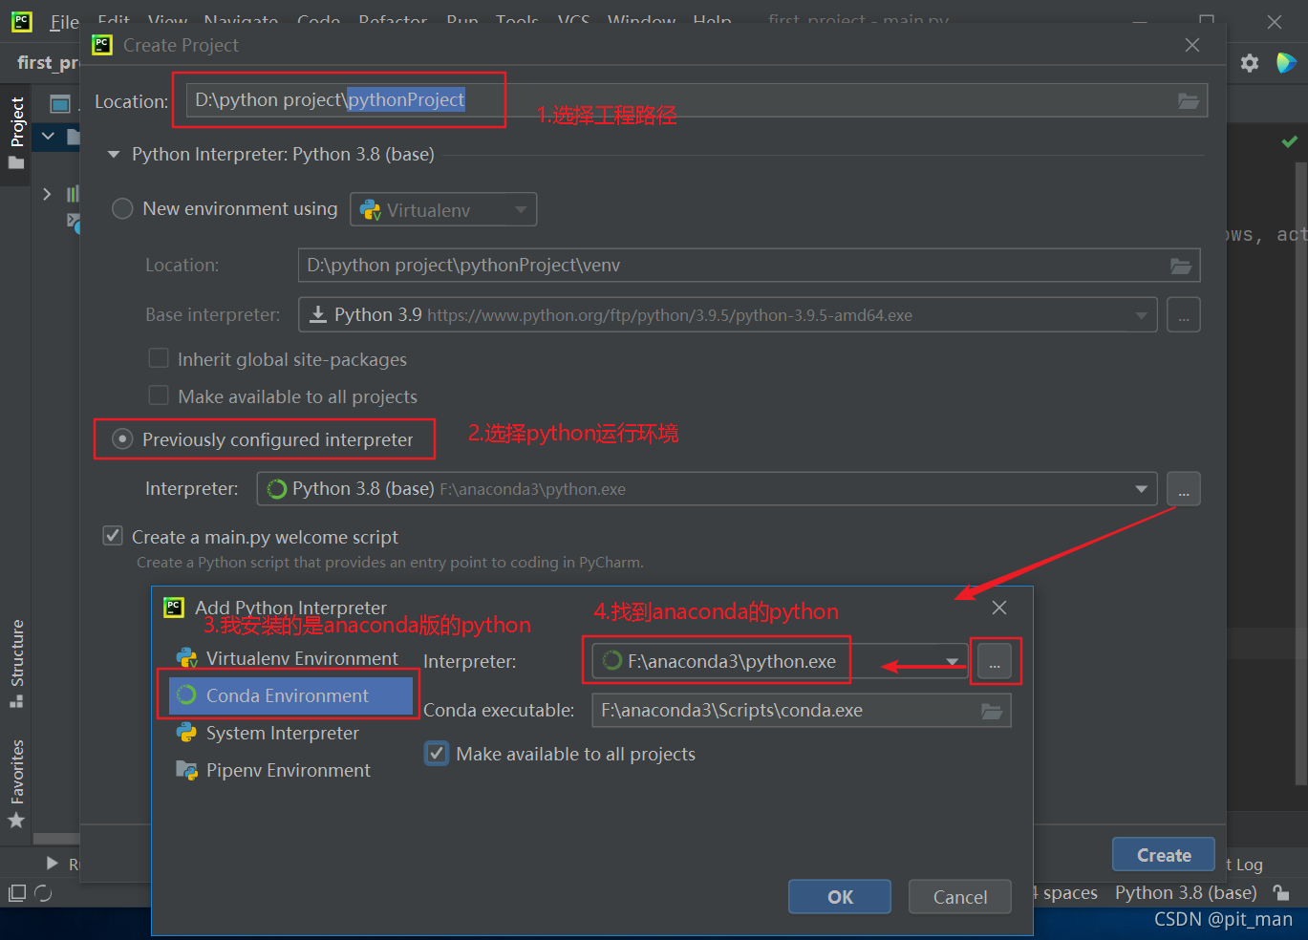Click Run triangle icon in bottom tool bar
The height and width of the screenshot is (940, 1308).
click(52, 864)
